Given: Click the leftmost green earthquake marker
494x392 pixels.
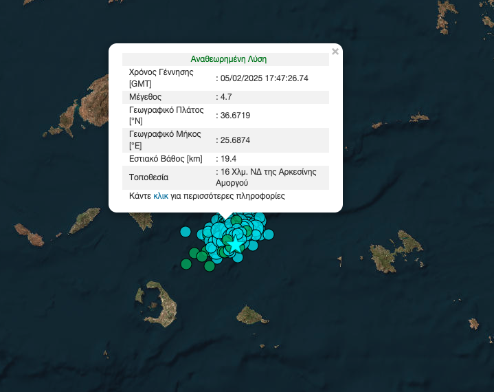Looking at the screenshot, I should point(186,263).
